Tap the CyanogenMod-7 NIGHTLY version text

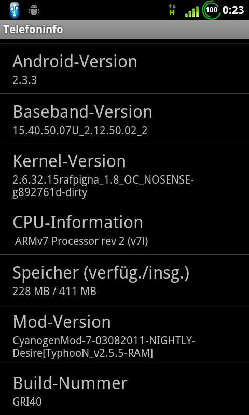(104, 347)
